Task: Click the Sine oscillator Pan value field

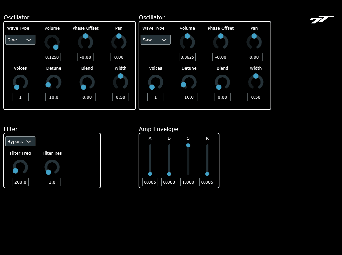Action: tap(119, 57)
